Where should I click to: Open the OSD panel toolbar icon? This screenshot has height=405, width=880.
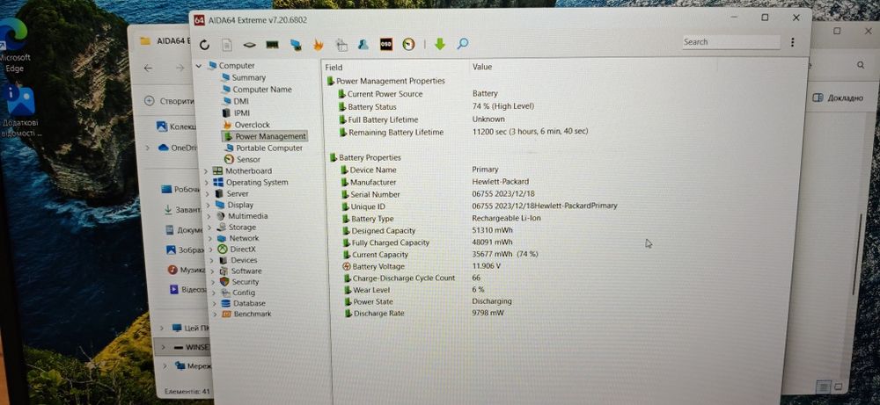386,44
